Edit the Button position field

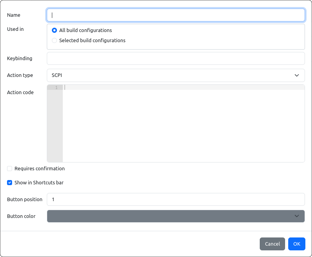click(x=176, y=199)
